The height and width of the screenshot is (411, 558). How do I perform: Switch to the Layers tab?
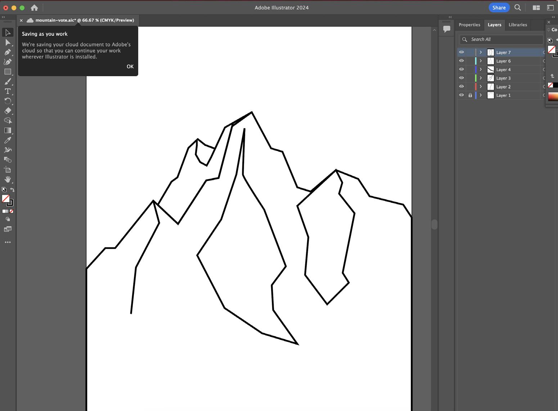click(494, 25)
